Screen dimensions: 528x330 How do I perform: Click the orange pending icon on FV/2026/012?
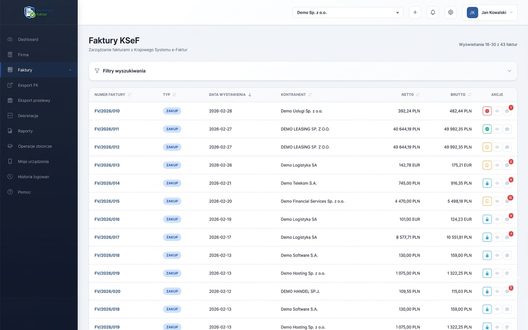click(487, 147)
